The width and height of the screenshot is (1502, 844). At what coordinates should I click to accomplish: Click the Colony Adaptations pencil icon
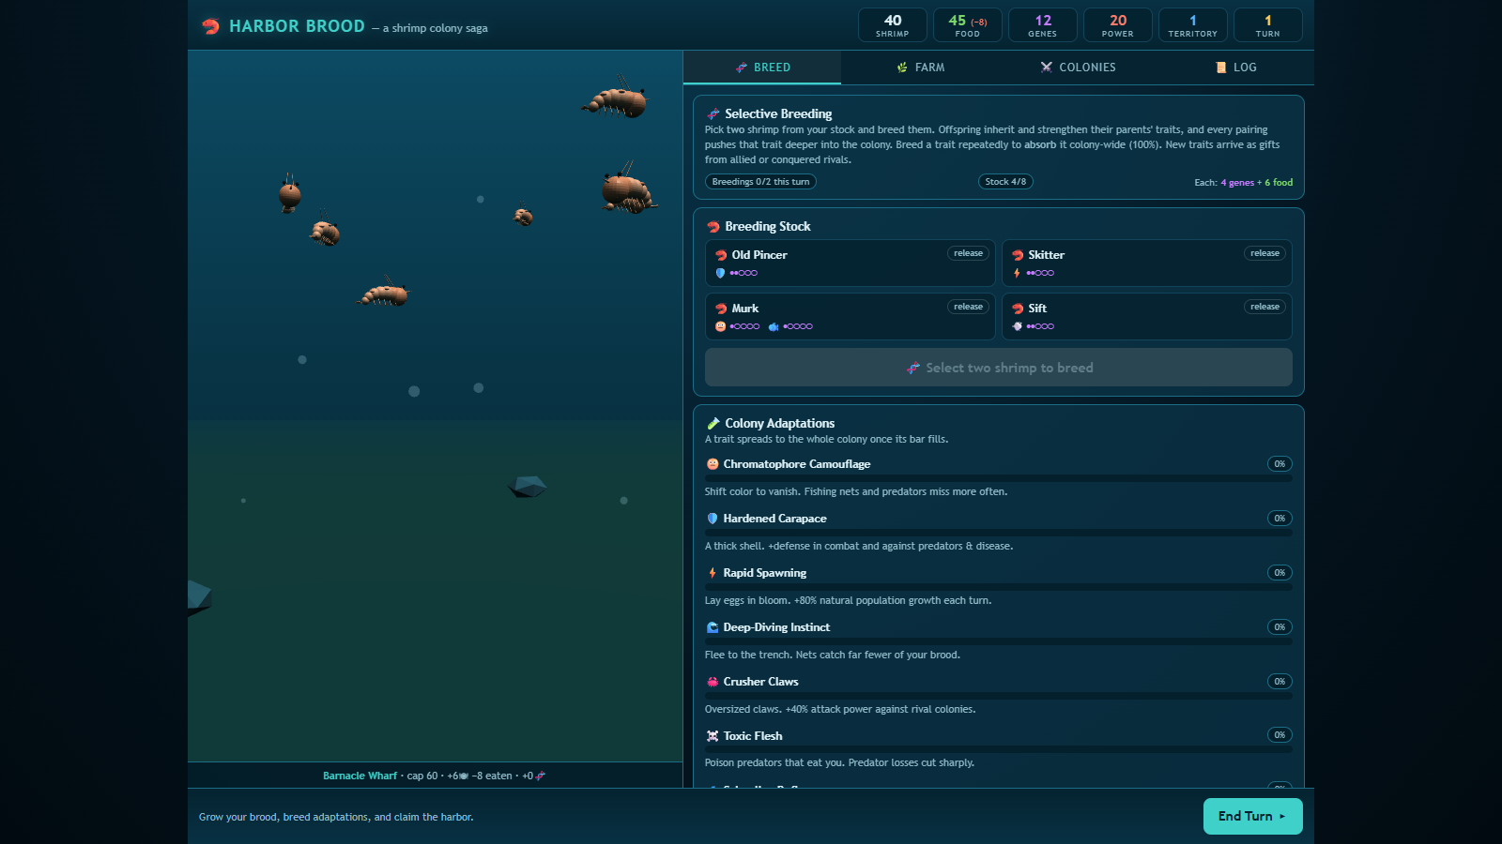point(713,424)
